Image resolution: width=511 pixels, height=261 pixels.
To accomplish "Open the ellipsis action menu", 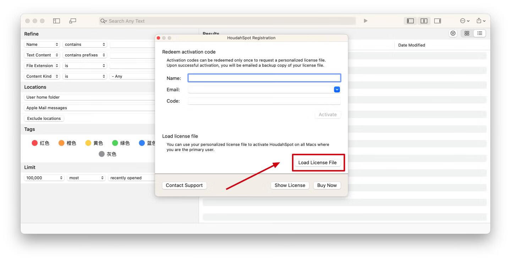I will click(465, 21).
